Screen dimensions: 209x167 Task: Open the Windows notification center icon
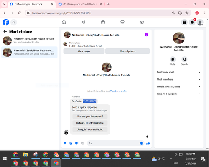[x=203, y=159]
